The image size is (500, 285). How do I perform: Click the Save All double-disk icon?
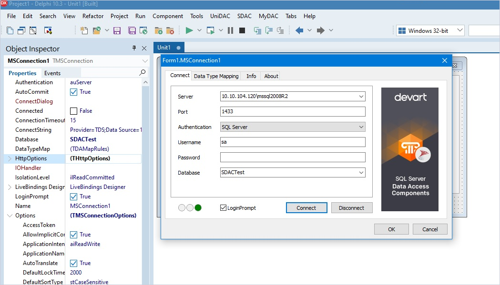132,30
